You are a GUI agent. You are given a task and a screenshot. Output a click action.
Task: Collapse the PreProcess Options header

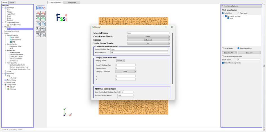click(x=242, y=6)
